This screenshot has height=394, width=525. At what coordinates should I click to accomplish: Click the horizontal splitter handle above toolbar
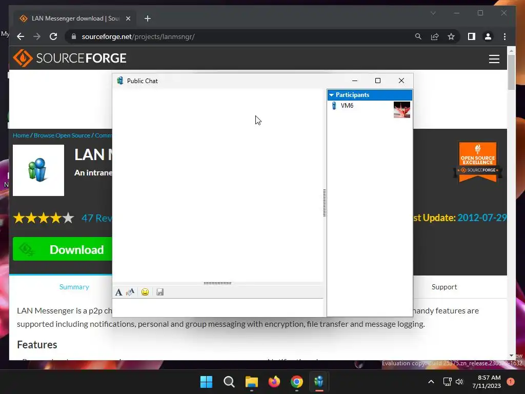point(217,283)
